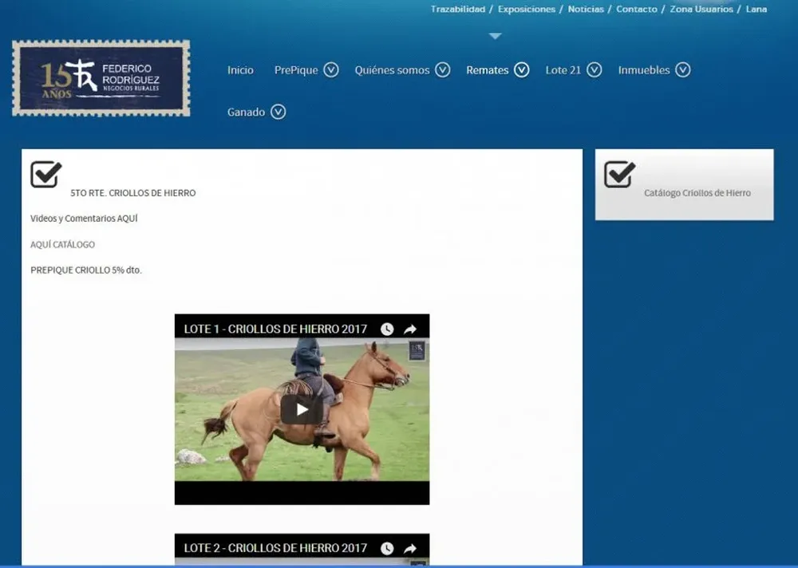Viewport: 798px width, 568px height.
Task: Open Trazabilidad in the top menu
Action: (457, 10)
